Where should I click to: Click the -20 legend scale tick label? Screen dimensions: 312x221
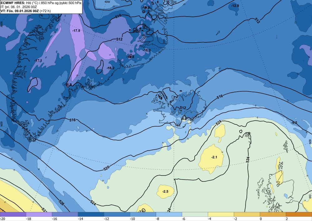(x=2, y=219)
